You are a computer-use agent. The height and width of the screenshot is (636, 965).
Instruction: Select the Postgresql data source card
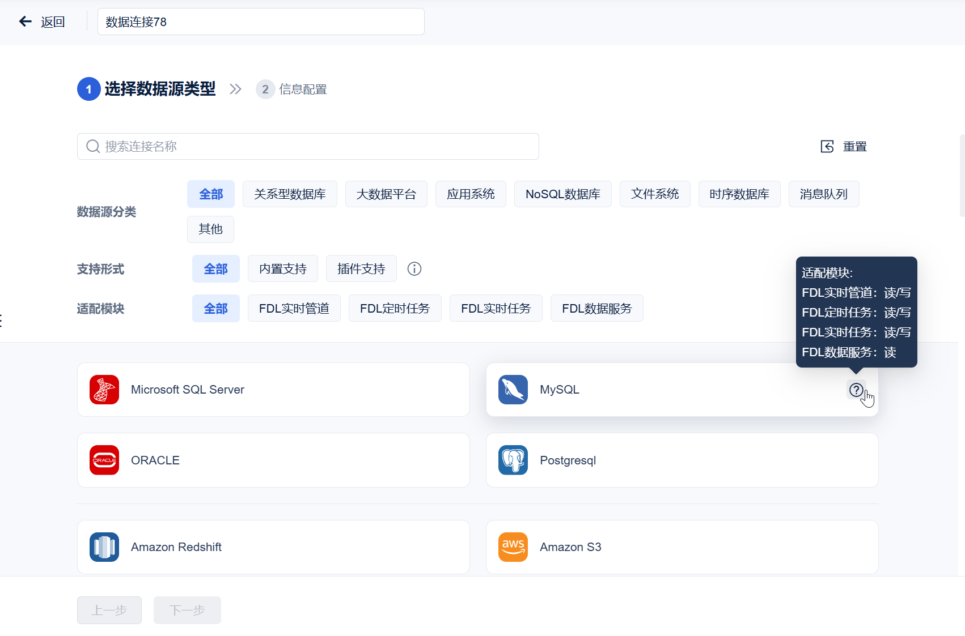click(682, 460)
